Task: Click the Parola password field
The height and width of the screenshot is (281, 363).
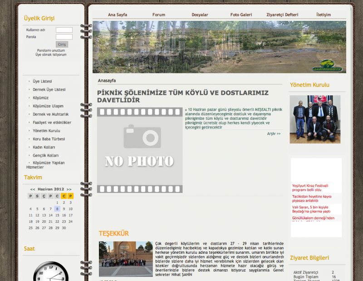Action: click(64, 37)
